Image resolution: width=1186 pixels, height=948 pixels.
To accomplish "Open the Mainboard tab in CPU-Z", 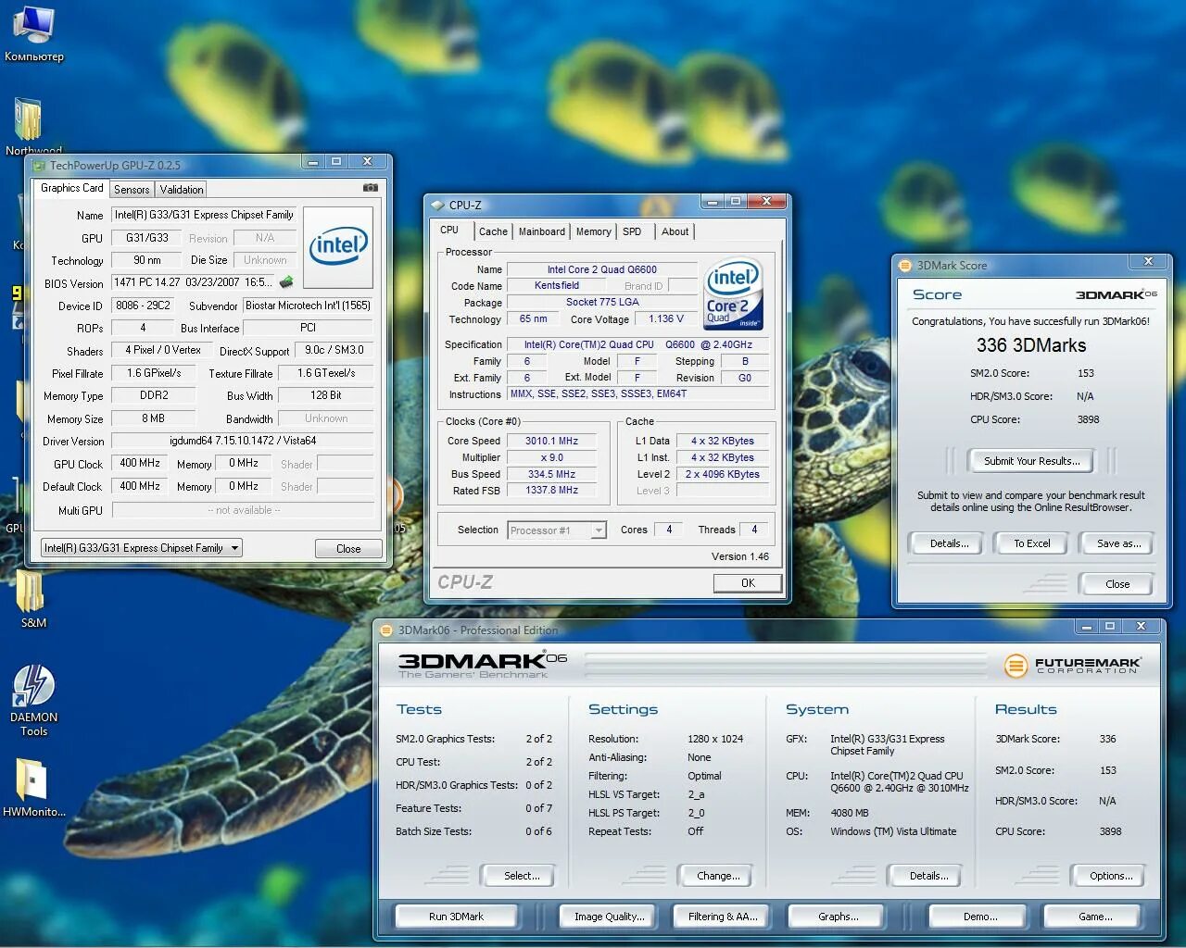I will click(x=542, y=231).
